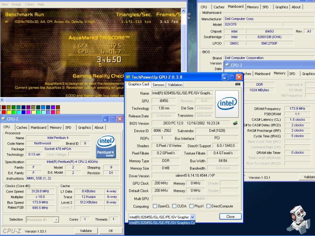This screenshot has height=236, width=315.
Task: Click the GPU-Z camera screenshot icon
Action: click(x=238, y=84)
